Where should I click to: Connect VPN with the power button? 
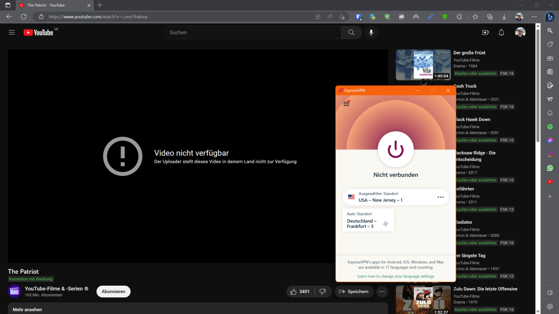(x=395, y=149)
